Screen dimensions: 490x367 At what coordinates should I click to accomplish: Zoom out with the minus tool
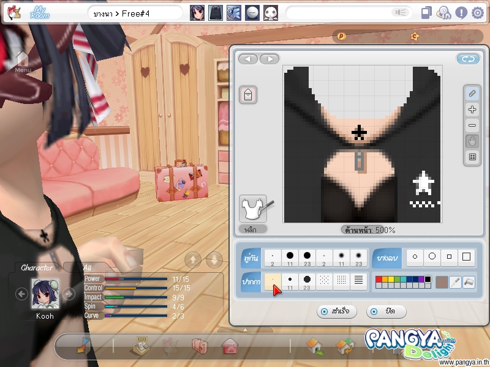[x=472, y=125]
